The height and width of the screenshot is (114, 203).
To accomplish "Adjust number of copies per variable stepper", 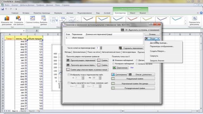I will (x=101, y=48).
